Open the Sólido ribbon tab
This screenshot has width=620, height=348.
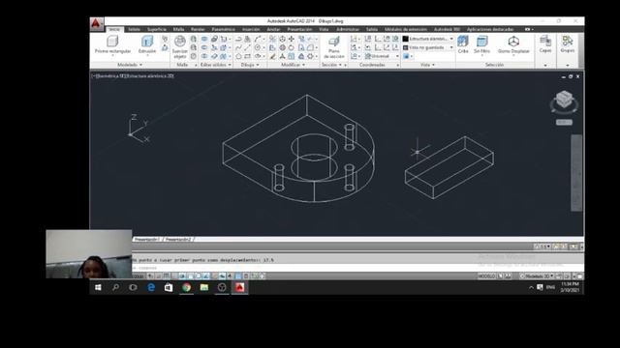pyautogui.click(x=134, y=30)
